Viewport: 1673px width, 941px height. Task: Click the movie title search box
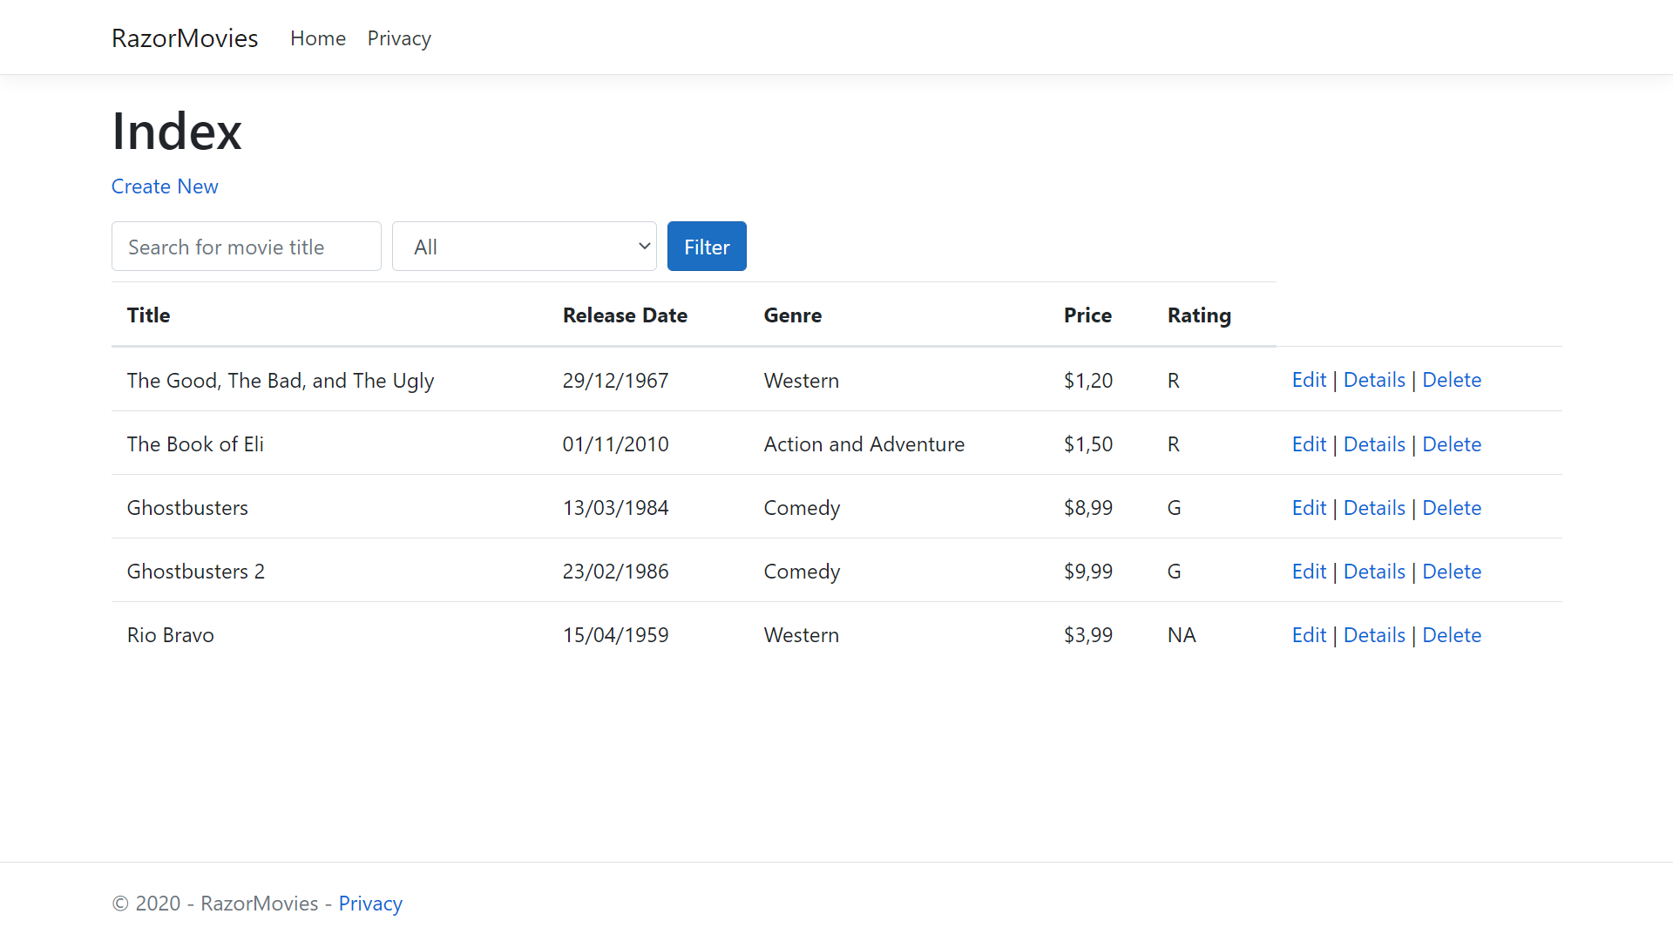point(246,246)
